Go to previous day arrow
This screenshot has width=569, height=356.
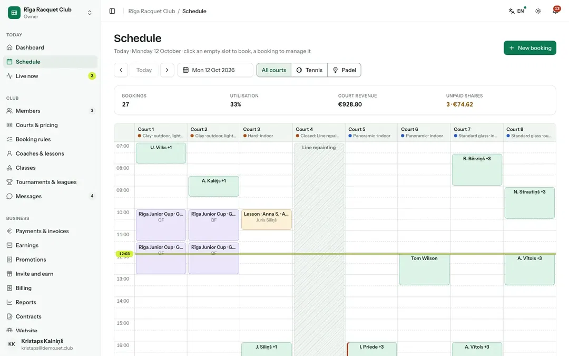(121, 70)
